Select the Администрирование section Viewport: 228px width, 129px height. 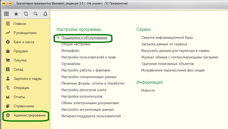click(30, 115)
